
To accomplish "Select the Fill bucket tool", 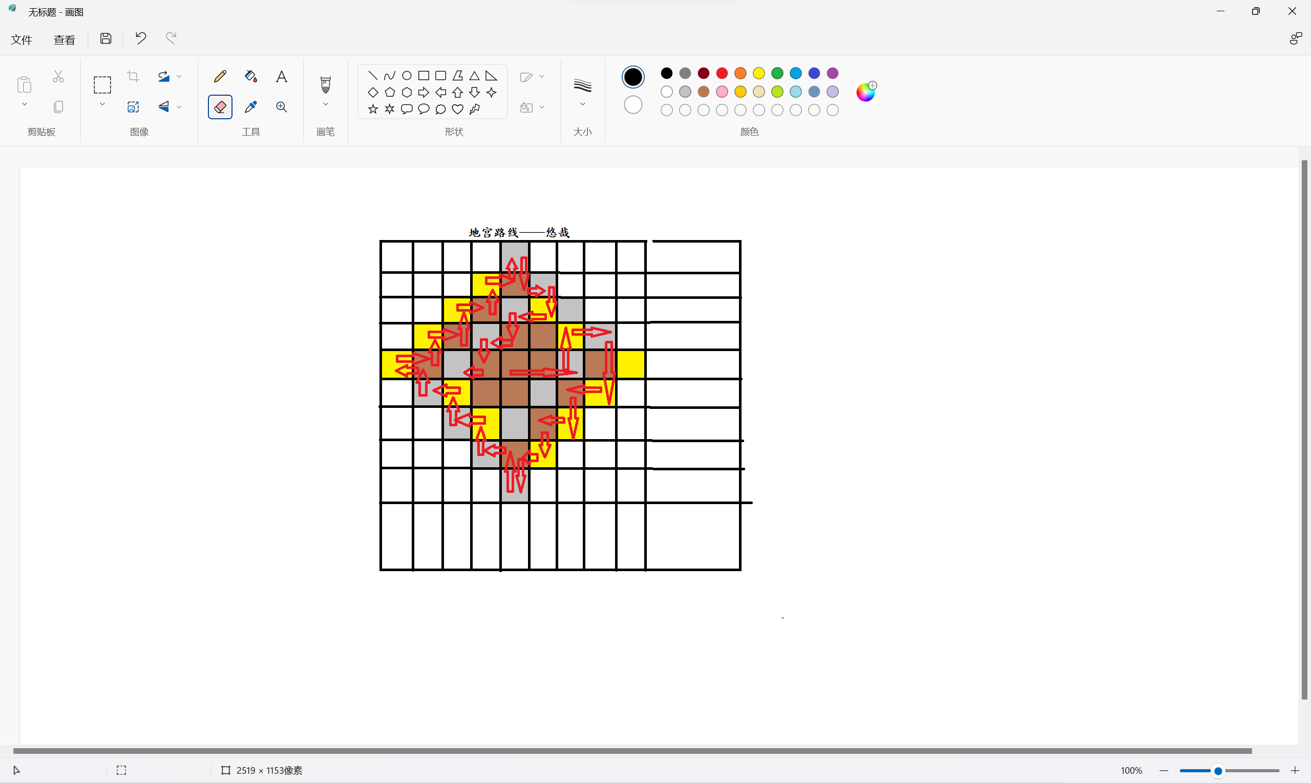I will coord(251,76).
